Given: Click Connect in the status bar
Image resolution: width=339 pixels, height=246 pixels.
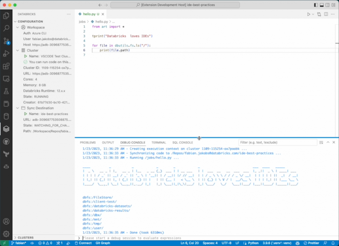Looking at the screenshot, I should click(x=83, y=243).
